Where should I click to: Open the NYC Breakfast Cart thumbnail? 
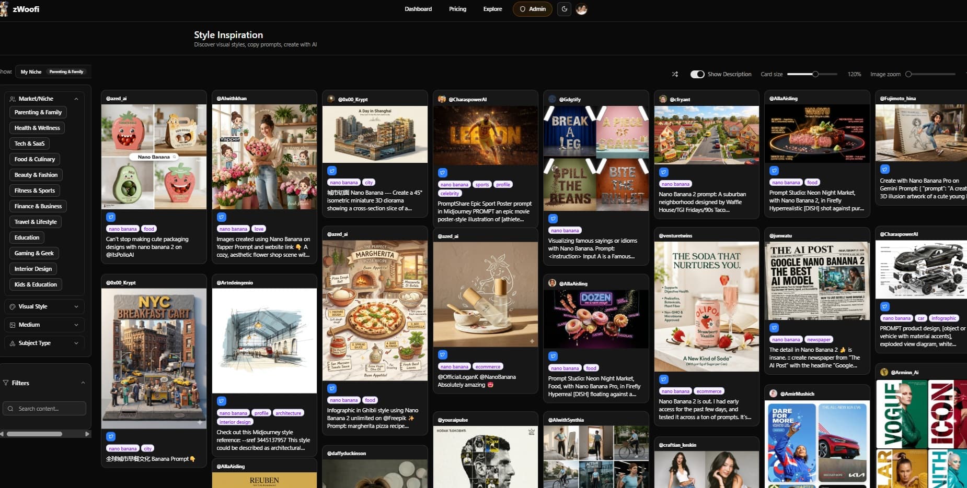coord(154,359)
